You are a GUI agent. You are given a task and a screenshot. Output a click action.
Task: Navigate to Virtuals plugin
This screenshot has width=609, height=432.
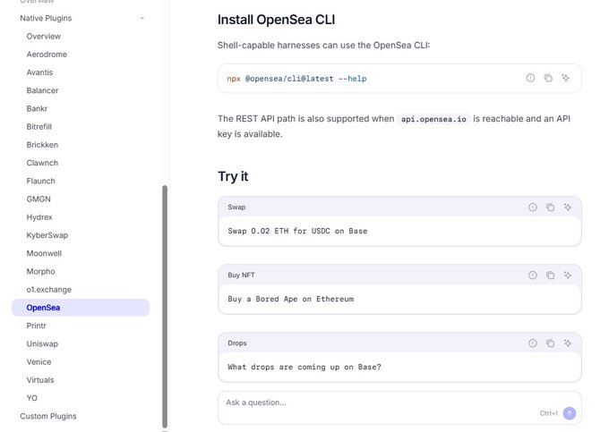[40, 380]
